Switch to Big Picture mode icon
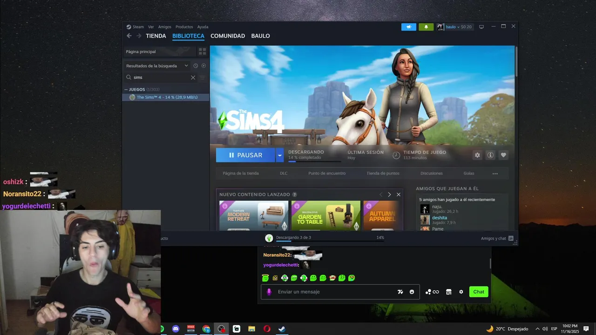This screenshot has width=596, height=335. 481,27
